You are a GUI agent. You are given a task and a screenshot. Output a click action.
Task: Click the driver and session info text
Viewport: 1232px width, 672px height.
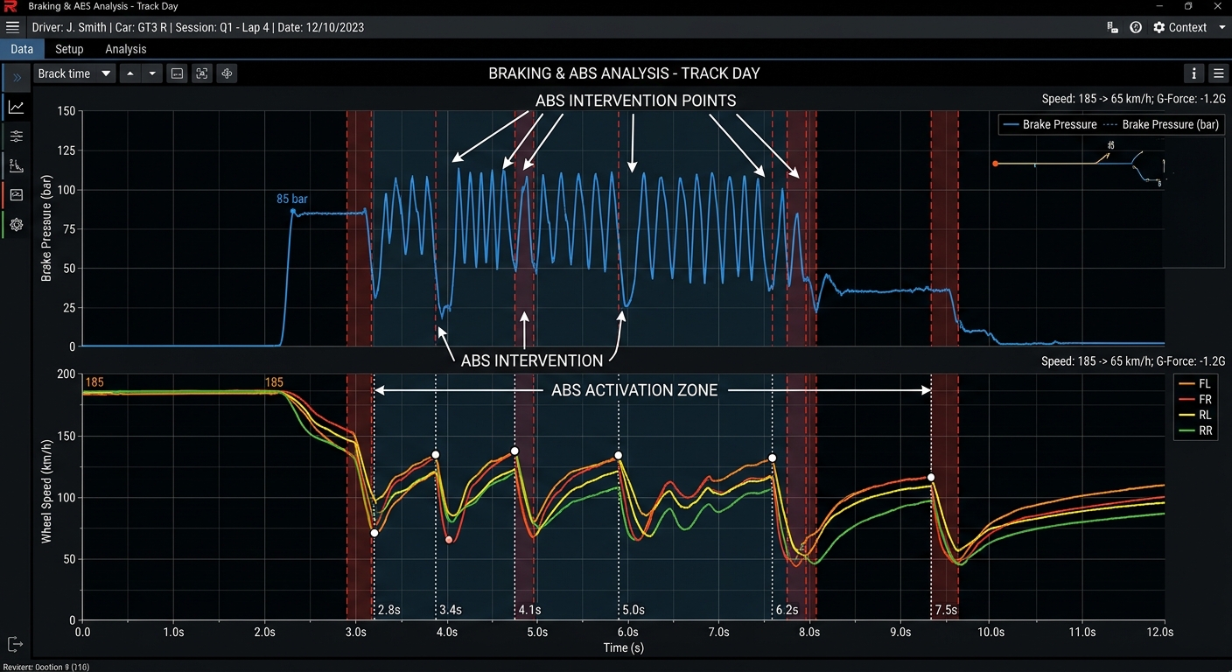coord(198,27)
